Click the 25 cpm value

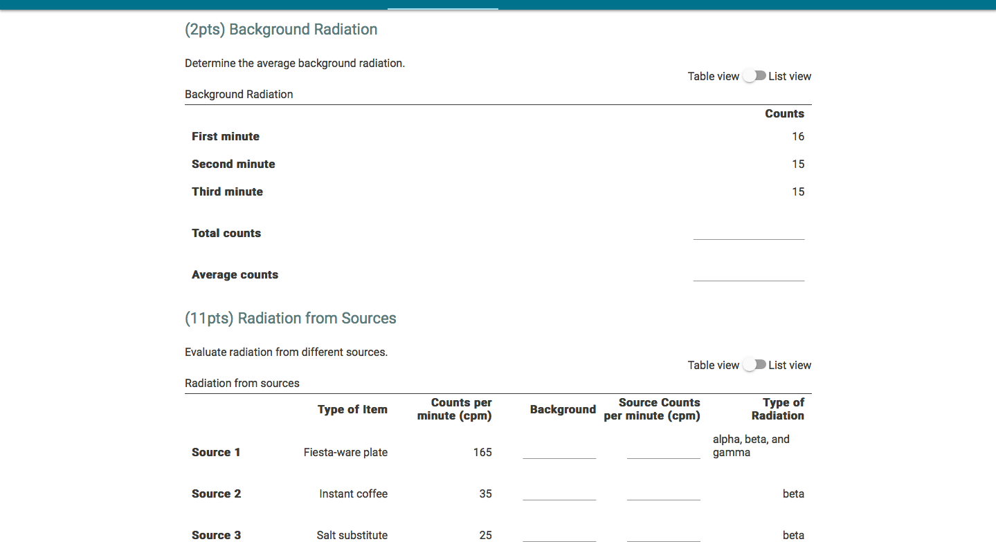(x=485, y=535)
